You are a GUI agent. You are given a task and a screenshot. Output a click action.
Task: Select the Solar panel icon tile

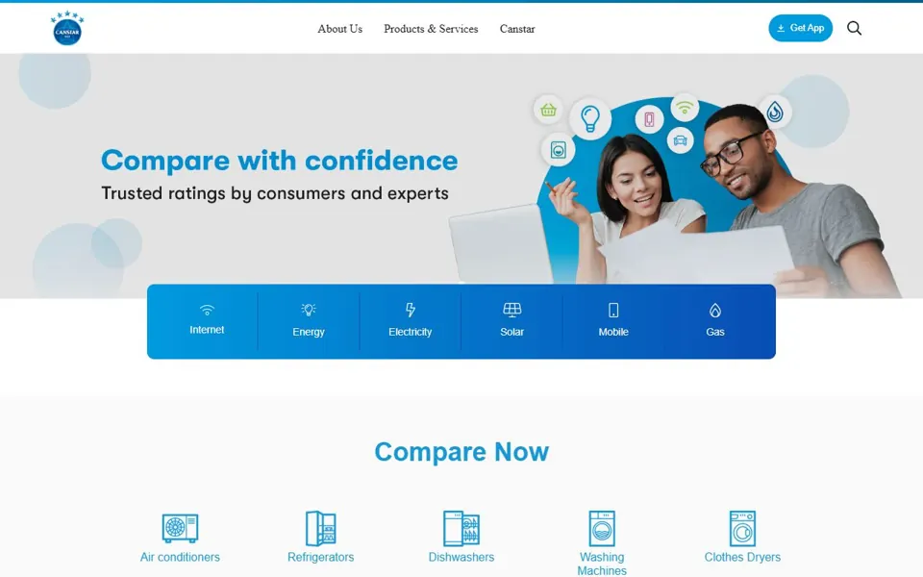coord(512,310)
